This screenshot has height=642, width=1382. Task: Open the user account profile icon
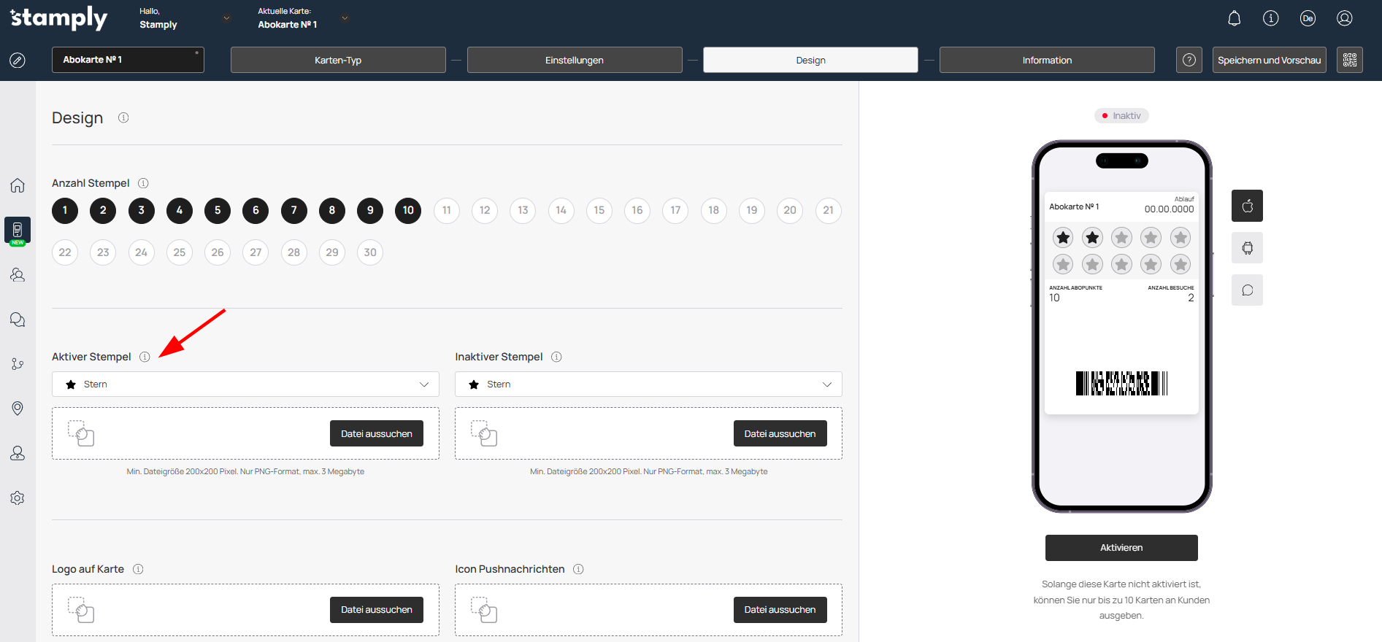pos(1344,18)
